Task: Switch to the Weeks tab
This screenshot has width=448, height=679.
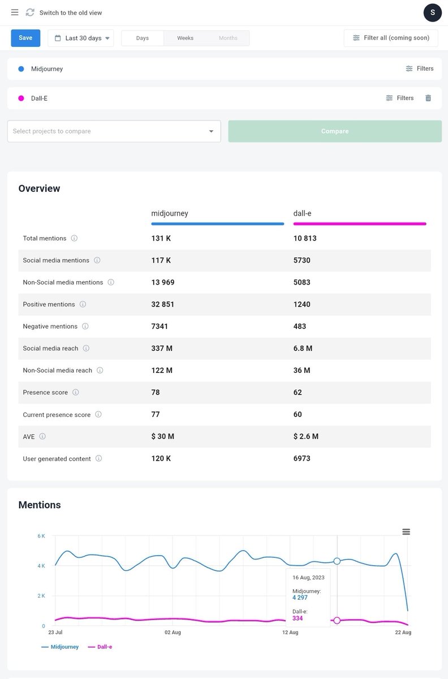Action: (x=186, y=38)
